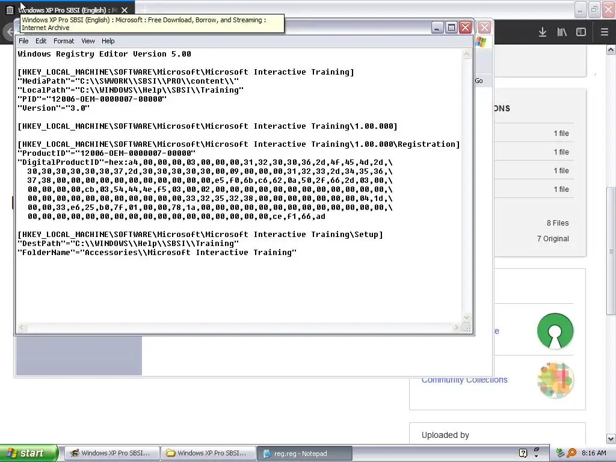Click the small restore icon near system tray

click(x=537, y=450)
